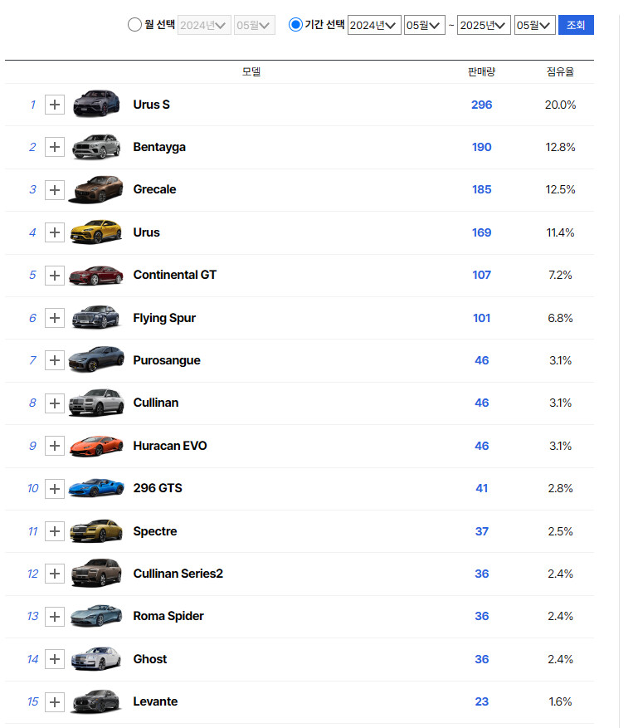Open the end month dropdown

click(x=534, y=25)
